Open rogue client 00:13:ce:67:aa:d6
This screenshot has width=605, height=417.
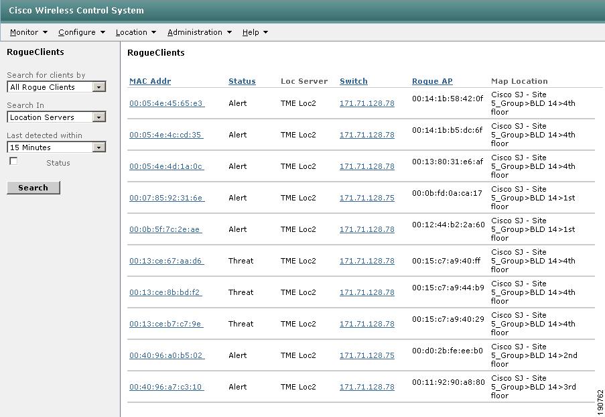(167, 261)
